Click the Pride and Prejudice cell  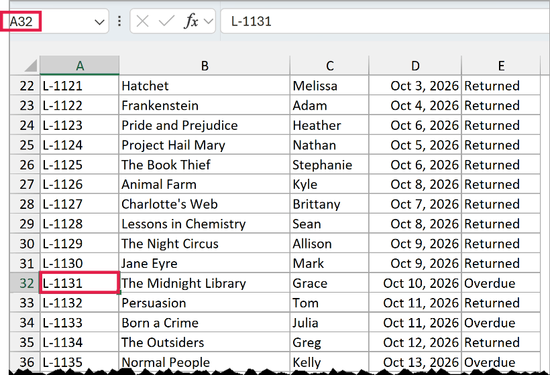(x=205, y=125)
